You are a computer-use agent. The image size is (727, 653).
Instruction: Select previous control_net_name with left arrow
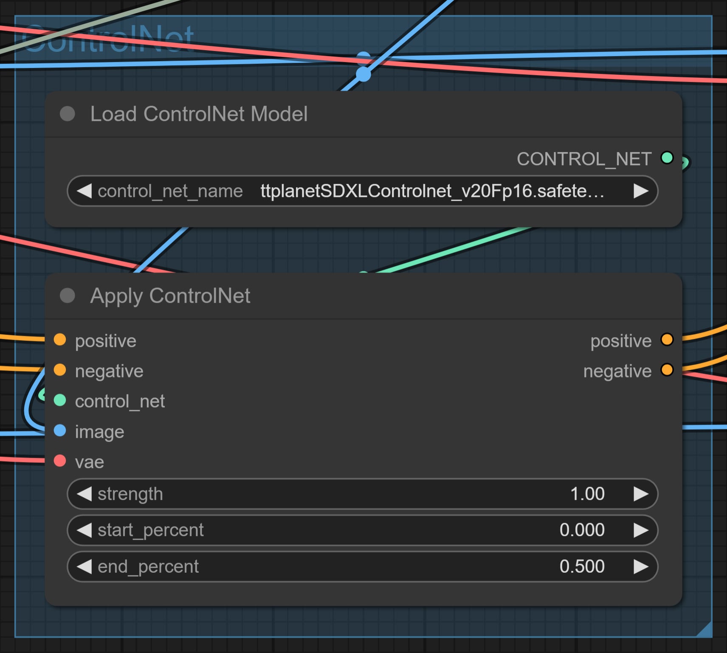pos(84,191)
